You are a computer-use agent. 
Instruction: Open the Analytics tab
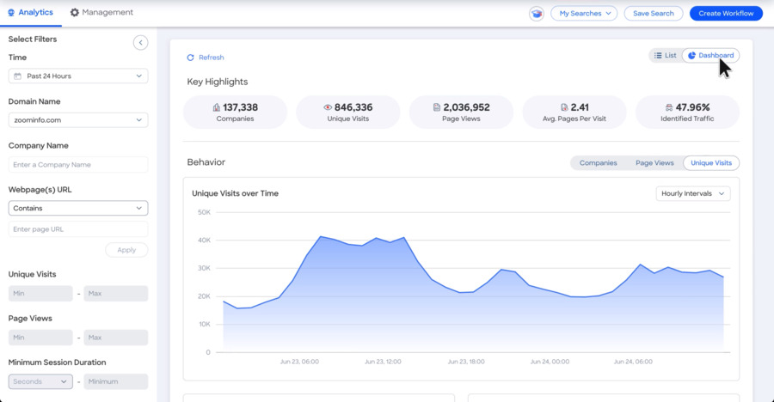point(31,12)
